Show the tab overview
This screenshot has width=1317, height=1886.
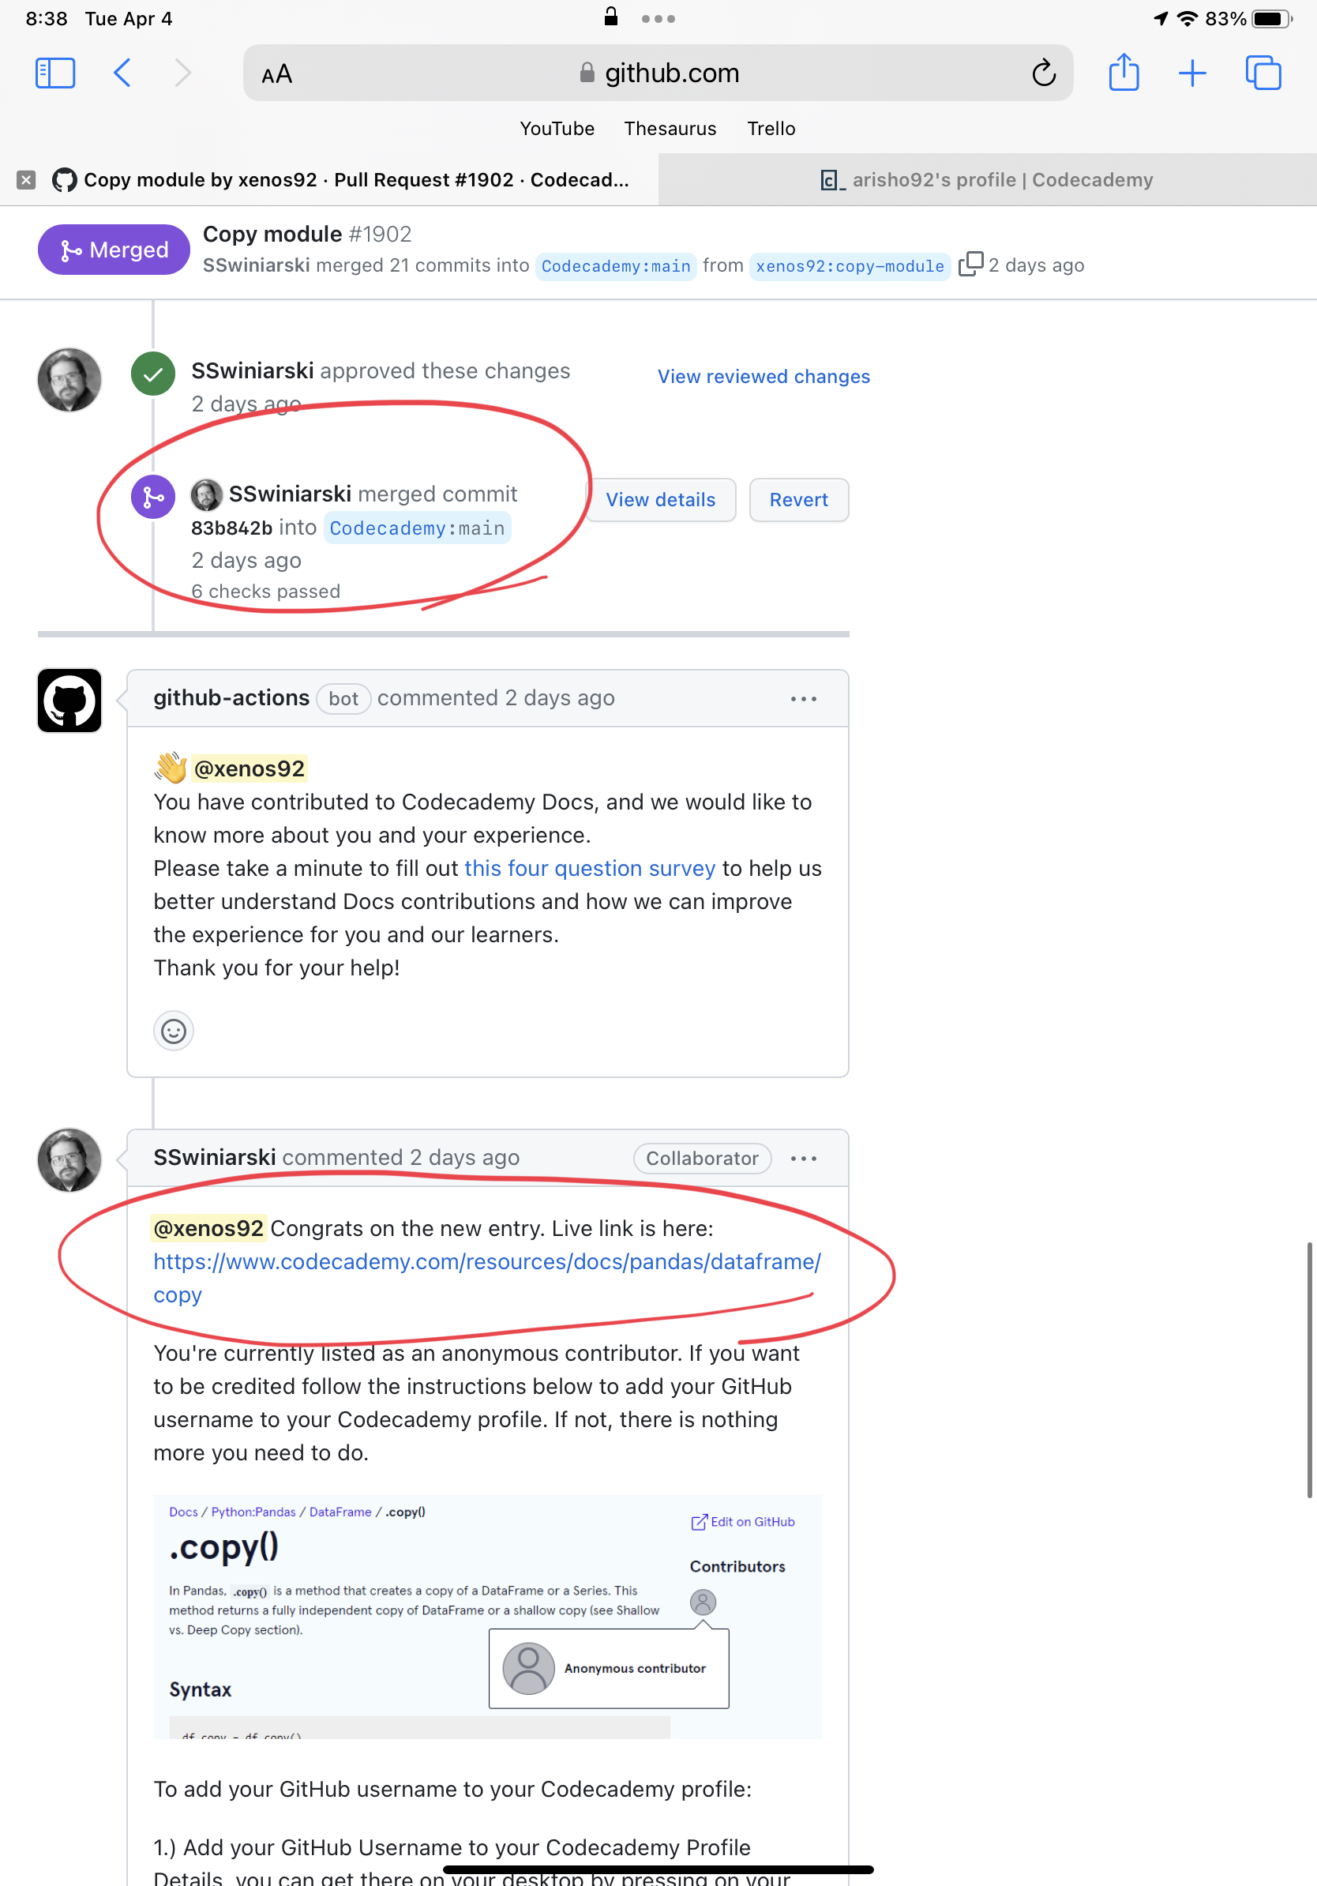point(1263,73)
